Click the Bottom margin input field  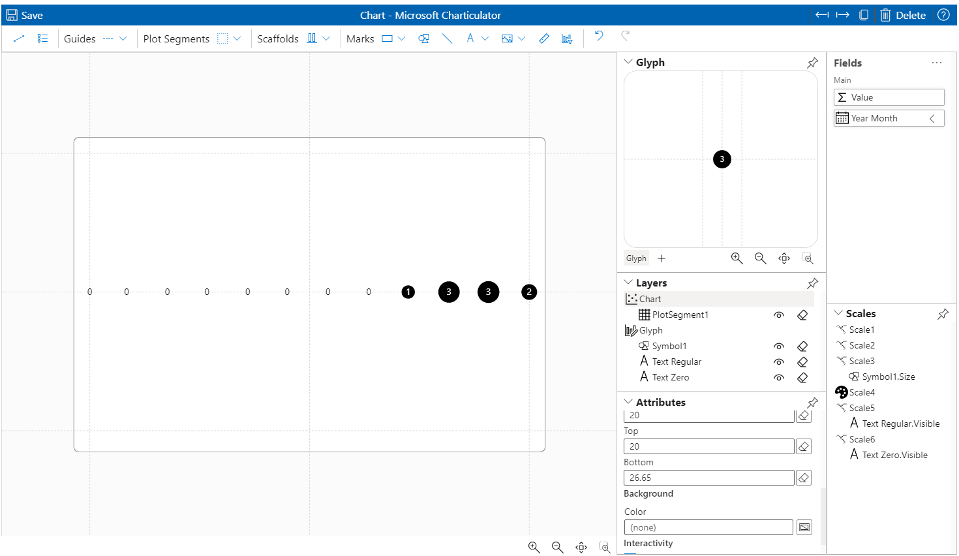coord(709,478)
